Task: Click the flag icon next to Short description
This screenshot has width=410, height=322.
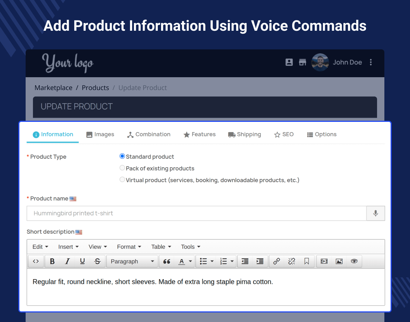Action: tap(79, 232)
